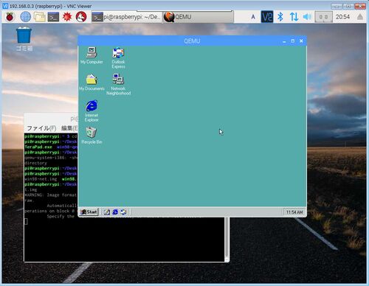Select My Documents icon in QEMU
The width and height of the screenshot is (369, 286).
tap(92, 83)
